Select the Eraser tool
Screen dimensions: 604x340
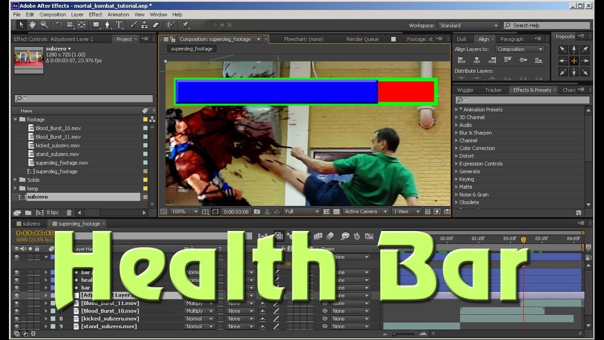click(x=156, y=25)
